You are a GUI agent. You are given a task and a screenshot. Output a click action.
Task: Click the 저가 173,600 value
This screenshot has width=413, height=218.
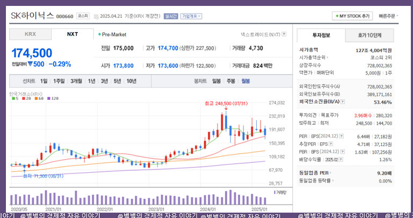(168, 66)
